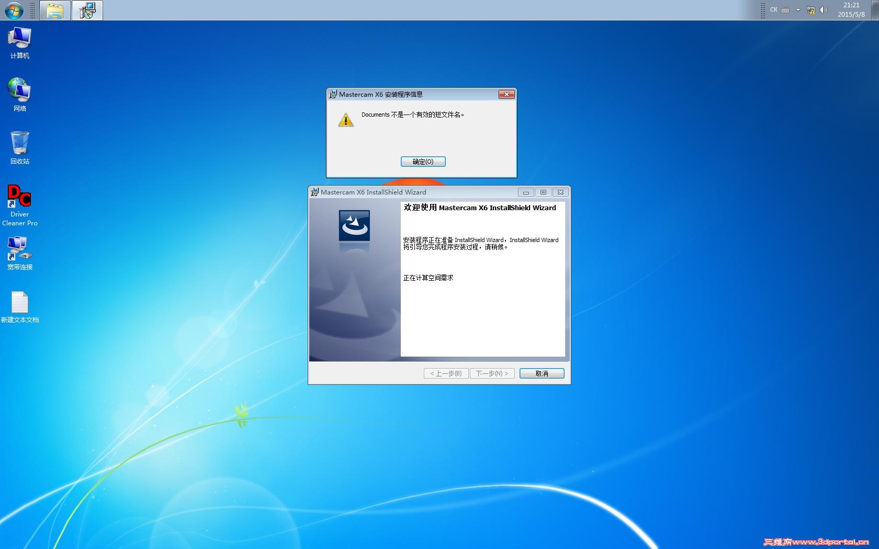Click the '欢迎使用 Mastercam X6 InstallShield Wizard' heading
Screen dimensions: 879x549
click(480, 208)
